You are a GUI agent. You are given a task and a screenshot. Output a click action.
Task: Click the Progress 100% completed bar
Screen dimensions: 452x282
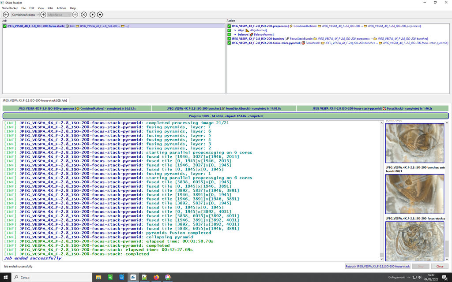[226, 116]
